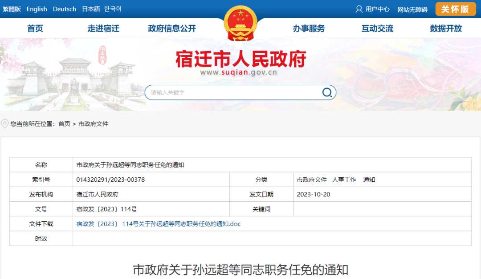Click the orange 关怀版 button
481x279 pixels.
point(456,9)
